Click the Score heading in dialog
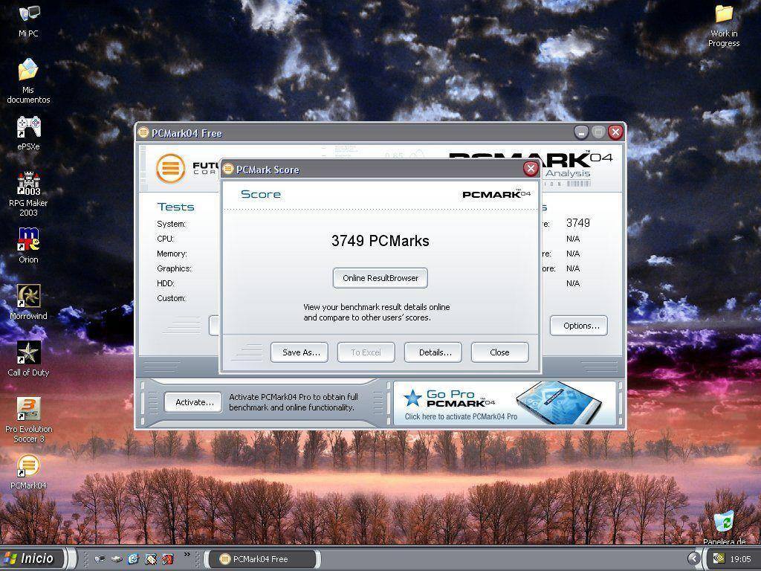Viewport: 761px width, 571px height. (x=261, y=194)
